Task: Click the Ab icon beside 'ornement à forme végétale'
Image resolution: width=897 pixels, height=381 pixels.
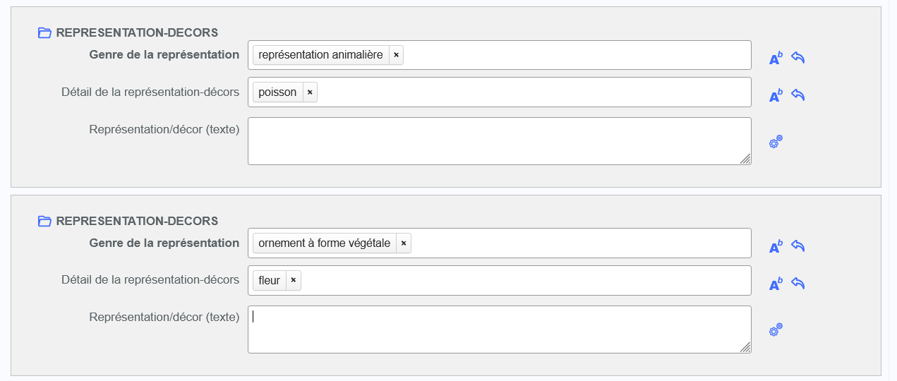Action: coord(776,247)
